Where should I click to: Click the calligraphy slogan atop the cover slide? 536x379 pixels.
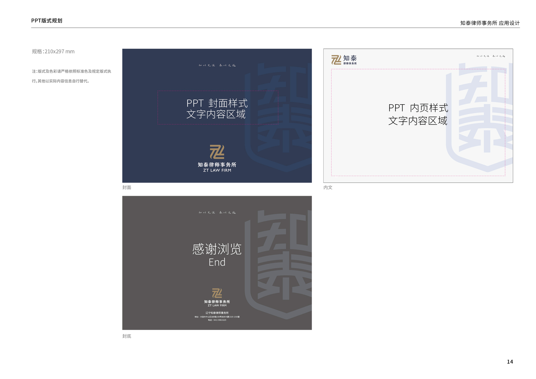tap(217, 65)
